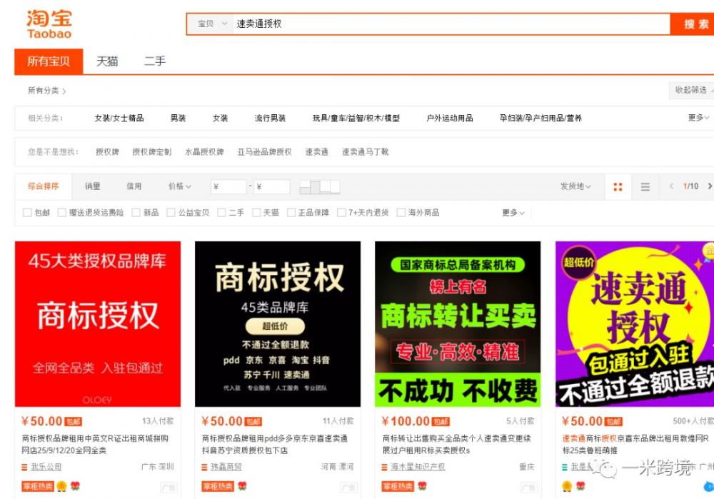Click shop icon beside 海木星知识产权
This screenshot has width=714, height=499.
(x=385, y=468)
